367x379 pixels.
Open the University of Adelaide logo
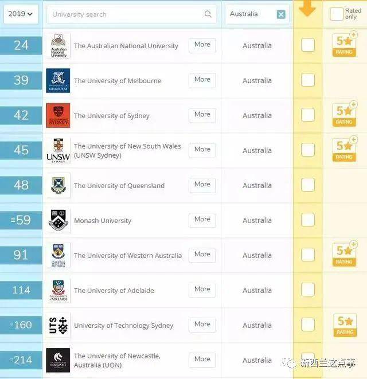click(x=58, y=290)
